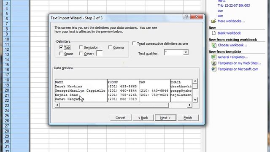Click the Choose workbook Excel icon

pos(214,45)
